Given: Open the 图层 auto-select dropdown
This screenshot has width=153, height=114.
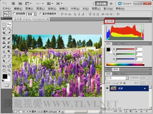Looking at the screenshot, I should point(35,14).
